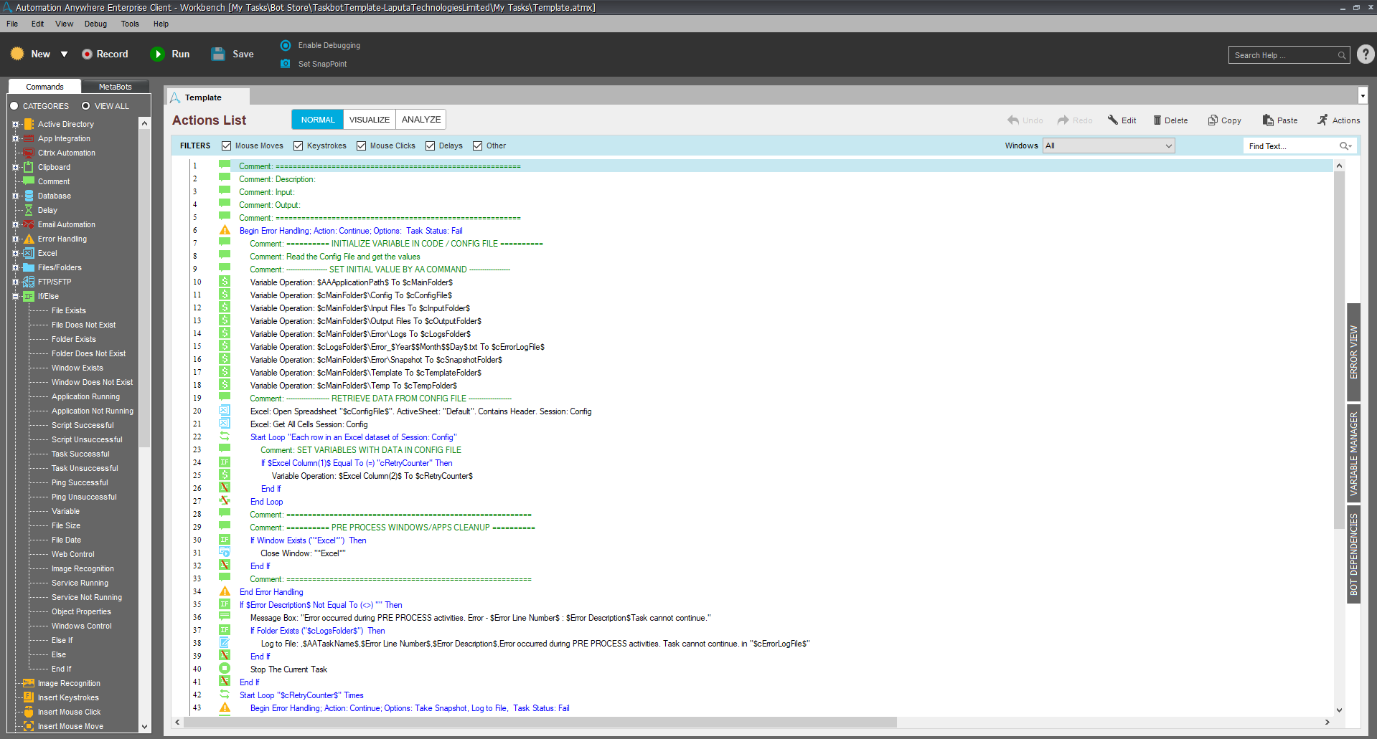Switch to the MetaBots tab
This screenshot has width=1377, height=739.
(115, 87)
